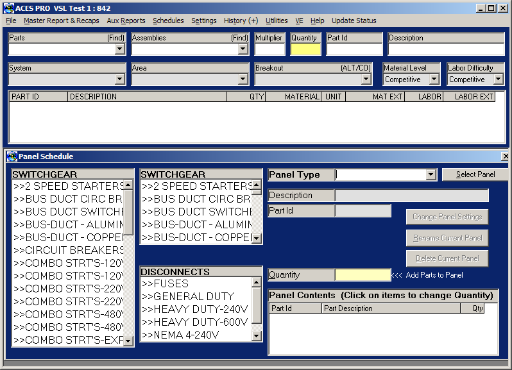Viewport: 512px width, 370px height.
Task: Select >>CIRCUIT BREAKERS in left list
Action: coord(68,250)
